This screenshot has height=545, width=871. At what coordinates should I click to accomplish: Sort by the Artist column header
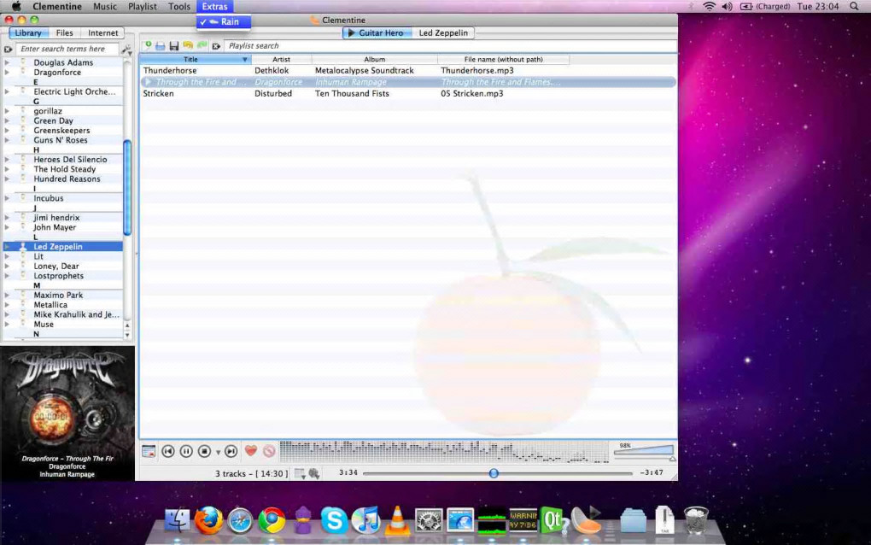(x=281, y=60)
